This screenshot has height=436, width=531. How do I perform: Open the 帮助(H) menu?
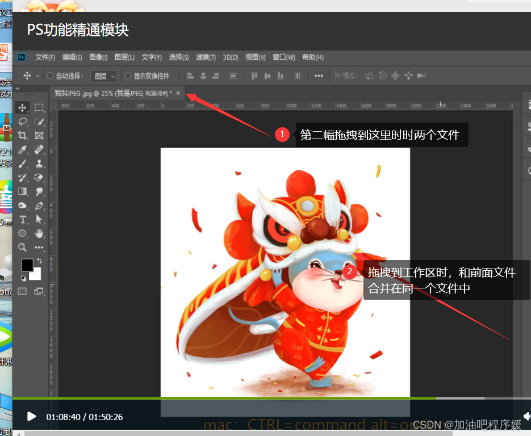[313, 57]
